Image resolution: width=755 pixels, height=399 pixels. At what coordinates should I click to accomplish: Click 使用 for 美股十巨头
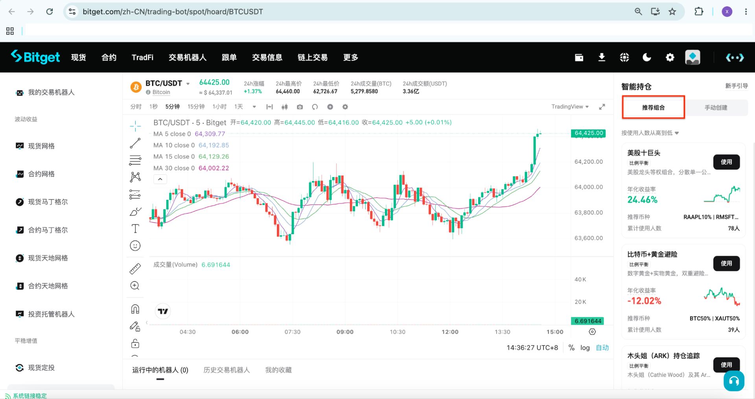tap(726, 162)
